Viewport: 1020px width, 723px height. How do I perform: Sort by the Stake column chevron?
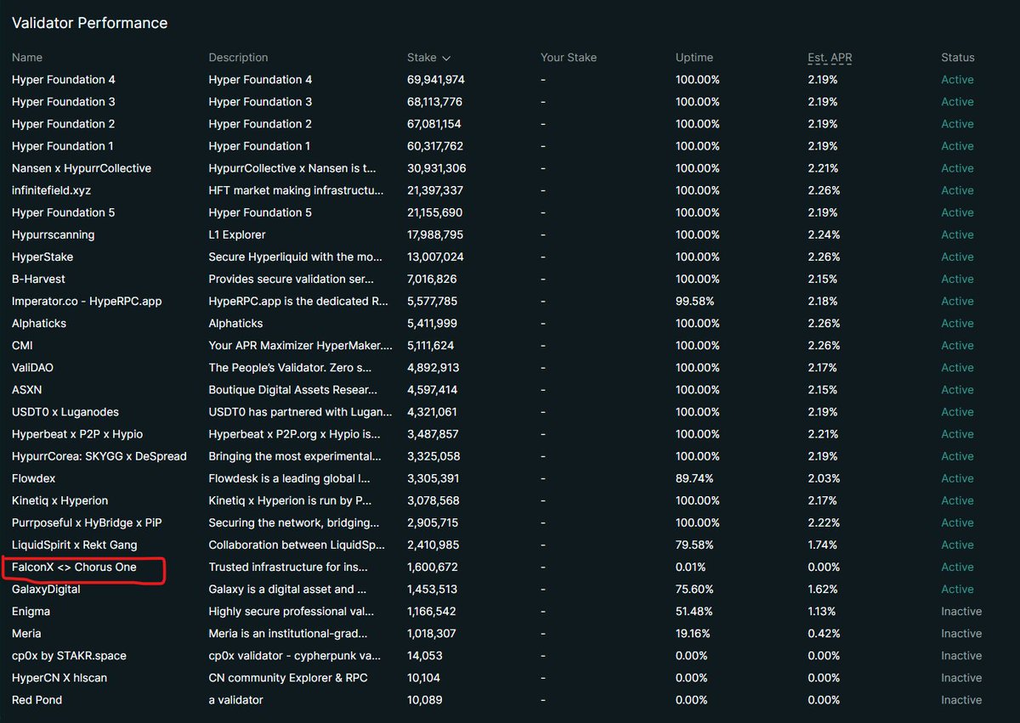coord(446,58)
